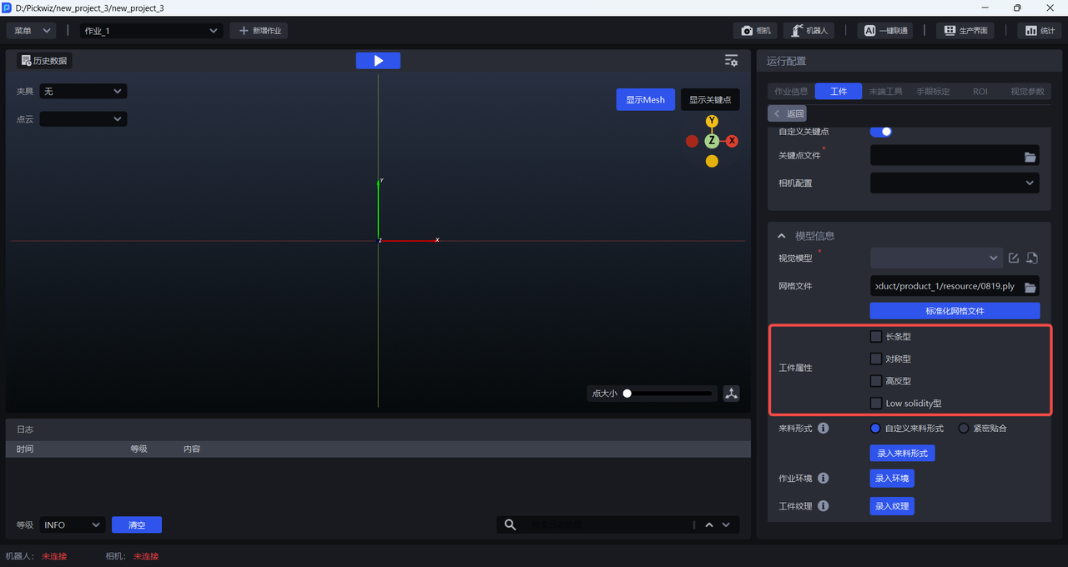The image size is (1068, 567).
Task: Browse folder for 网格文件
Action: [x=1030, y=287]
